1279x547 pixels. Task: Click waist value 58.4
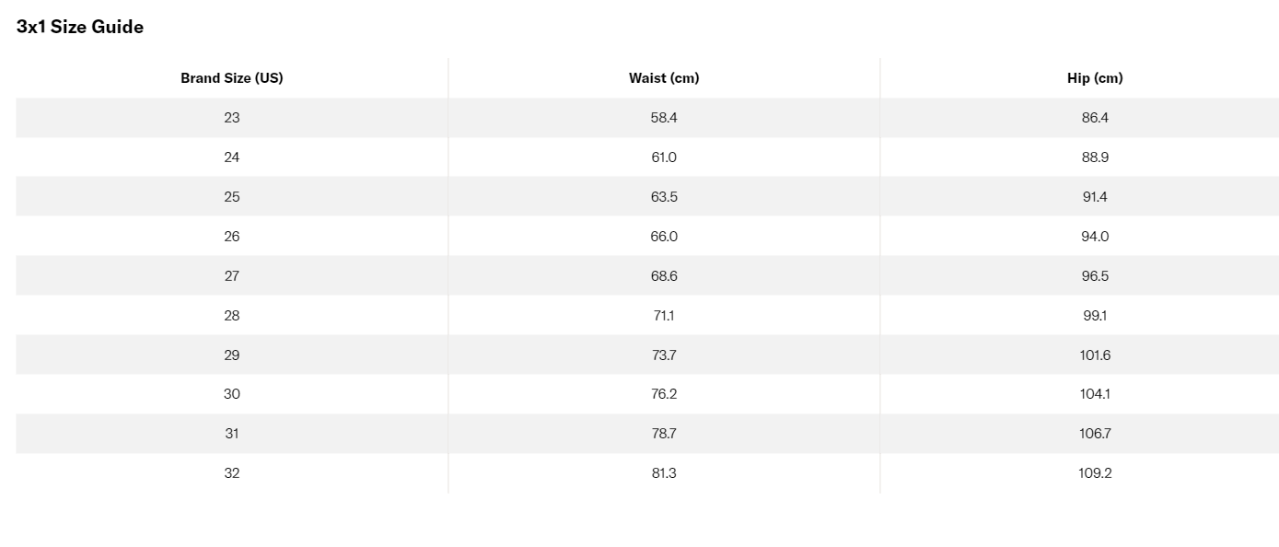pyautogui.click(x=664, y=118)
